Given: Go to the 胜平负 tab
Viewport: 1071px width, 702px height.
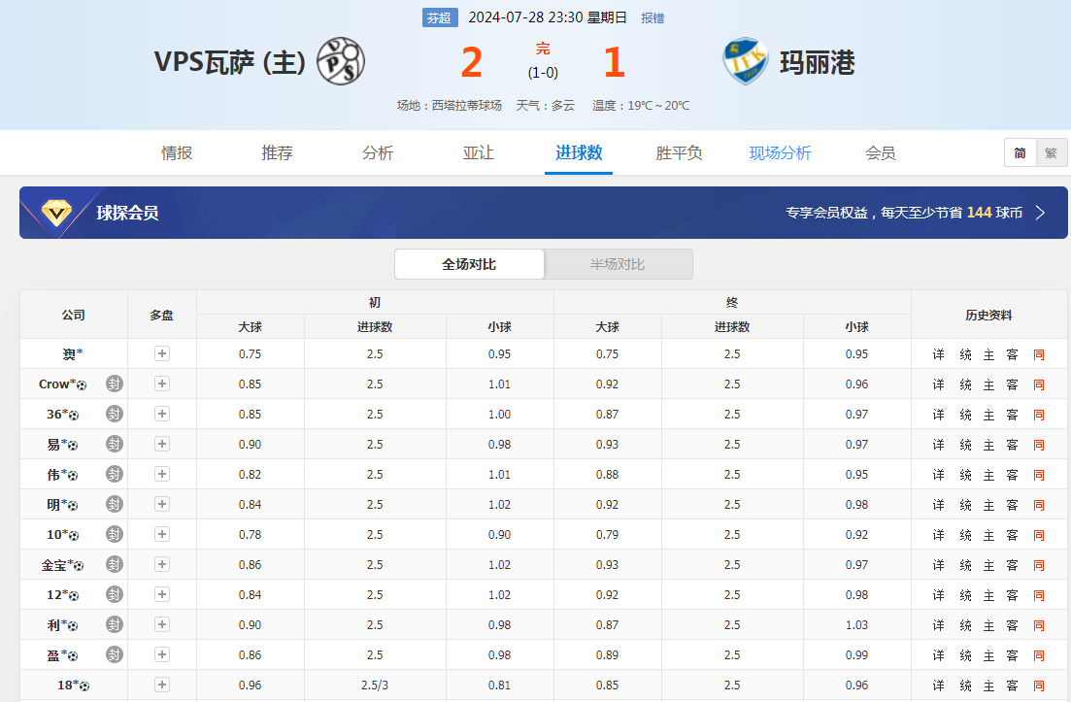Looking at the screenshot, I should (679, 153).
